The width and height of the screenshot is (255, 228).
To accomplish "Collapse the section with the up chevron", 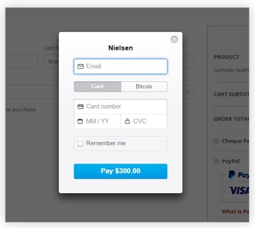I will [188, 92].
